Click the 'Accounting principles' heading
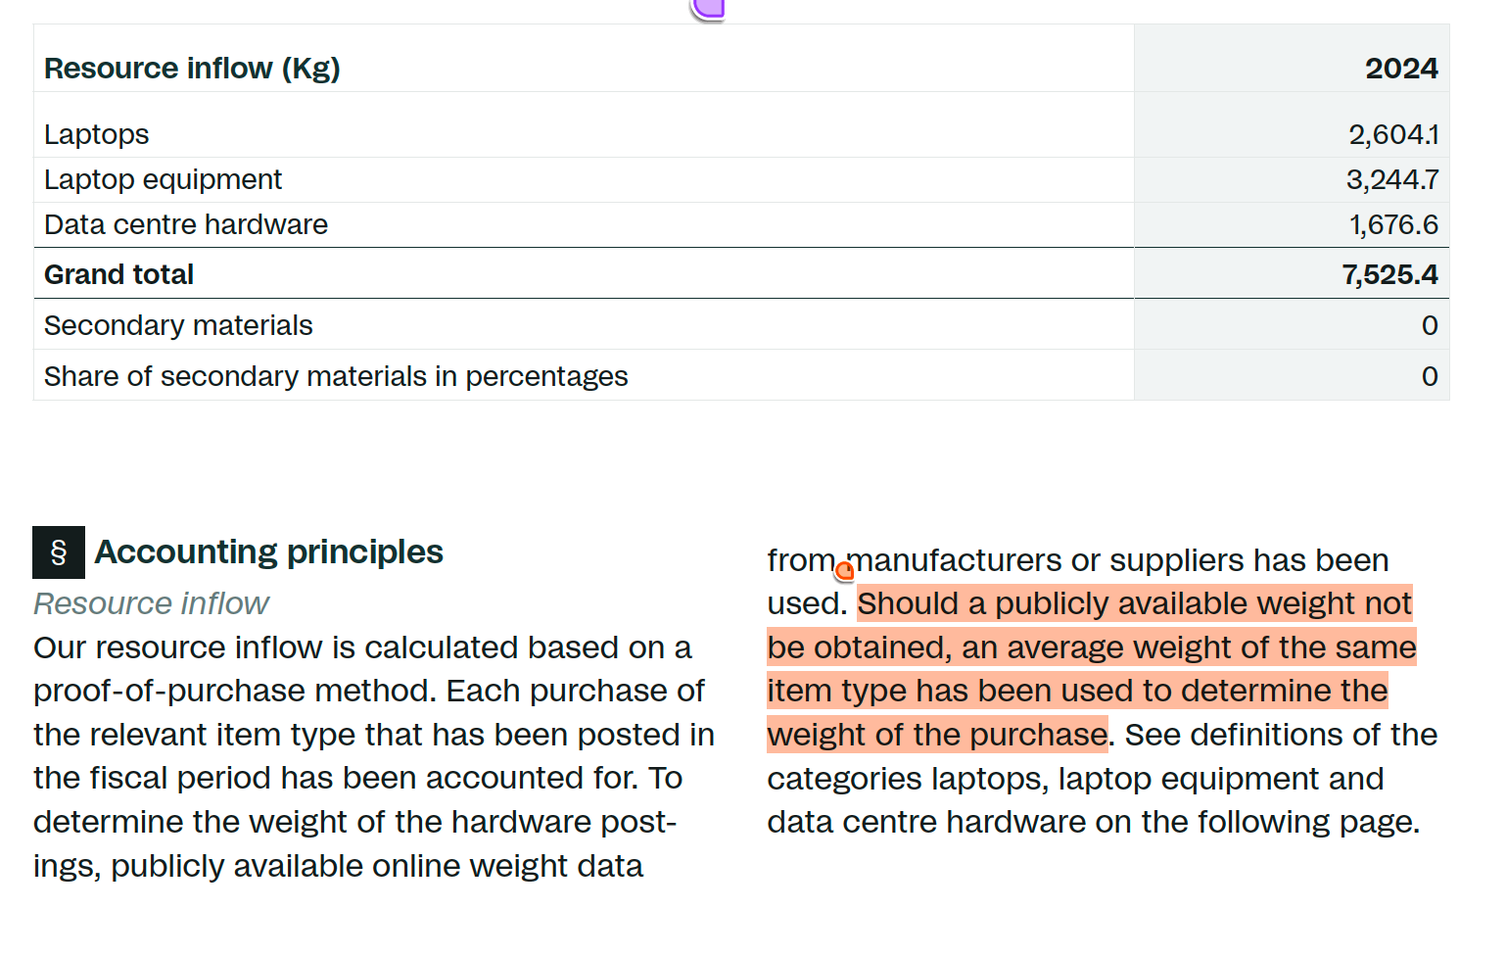The image size is (1506, 958). coord(268,552)
